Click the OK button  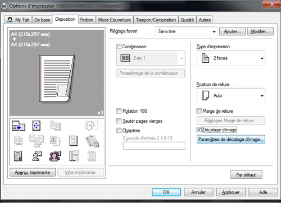166,192
